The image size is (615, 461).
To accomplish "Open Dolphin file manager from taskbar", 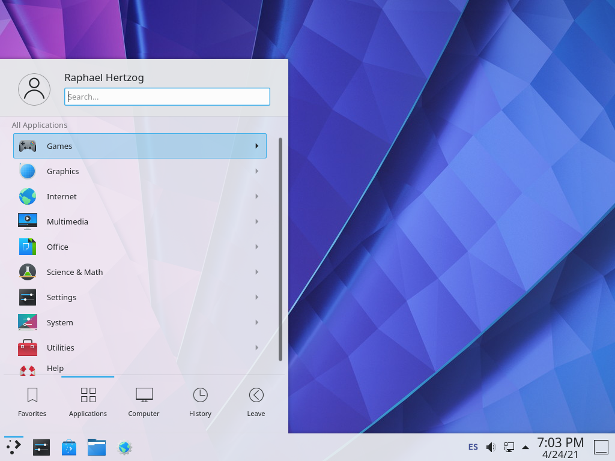I will coord(96,447).
